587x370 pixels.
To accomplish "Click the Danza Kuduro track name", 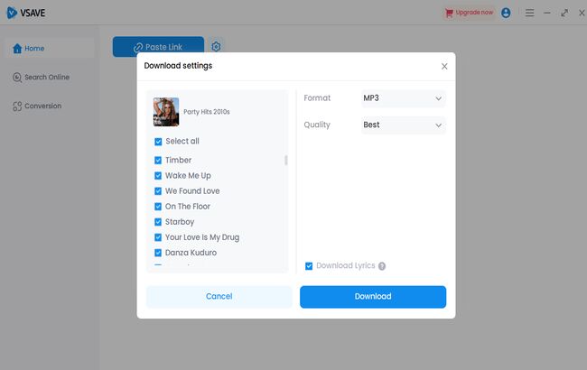I will click(191, 253).
